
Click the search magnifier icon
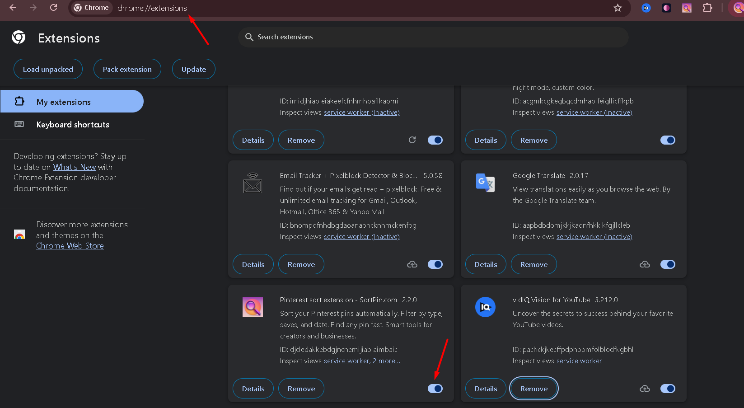[249, 37]
